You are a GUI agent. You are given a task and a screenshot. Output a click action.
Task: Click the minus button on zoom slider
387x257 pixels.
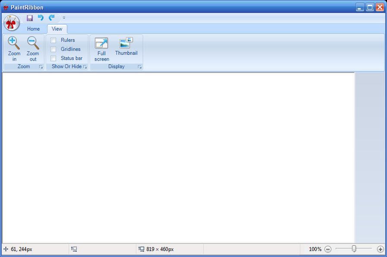[328, 249]
